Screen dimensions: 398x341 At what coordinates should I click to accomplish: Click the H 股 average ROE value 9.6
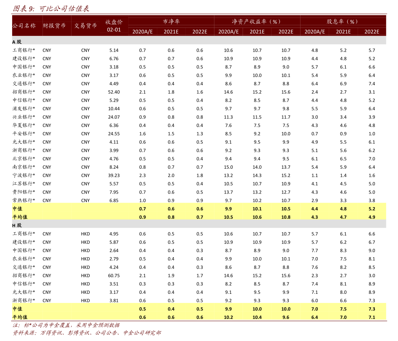pyautogui.click(x=286, y=317)
